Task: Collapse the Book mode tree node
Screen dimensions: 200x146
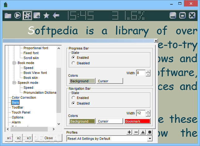Action: 14,63
